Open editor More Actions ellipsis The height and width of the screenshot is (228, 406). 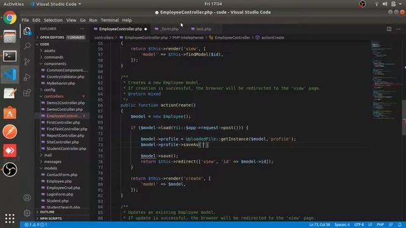point(398,29)
